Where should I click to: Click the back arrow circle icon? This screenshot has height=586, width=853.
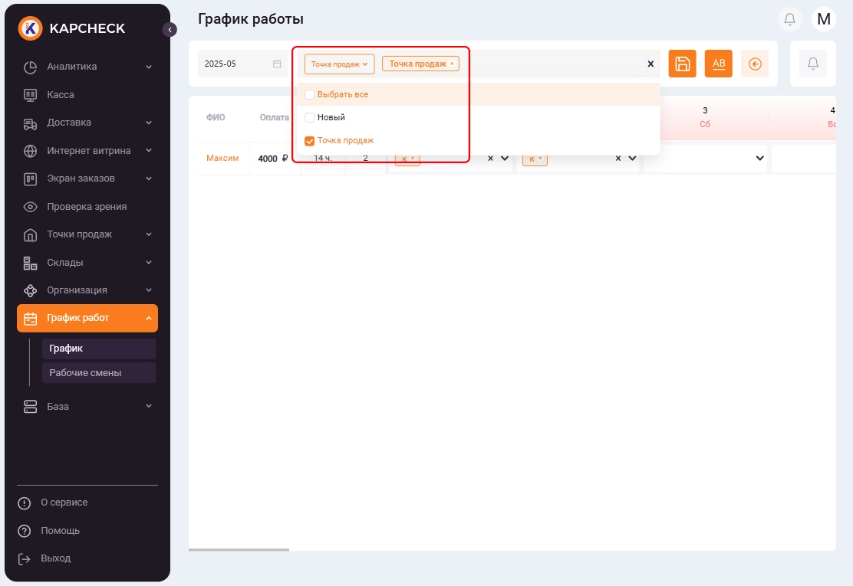pyautogui.click(x=754, y=64)
